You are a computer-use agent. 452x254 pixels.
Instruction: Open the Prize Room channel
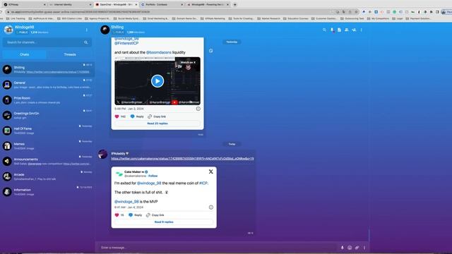point(47,100)
